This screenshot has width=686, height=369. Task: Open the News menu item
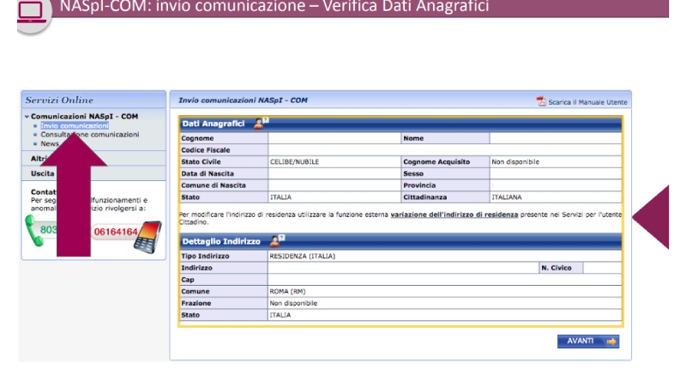[50, 143]
